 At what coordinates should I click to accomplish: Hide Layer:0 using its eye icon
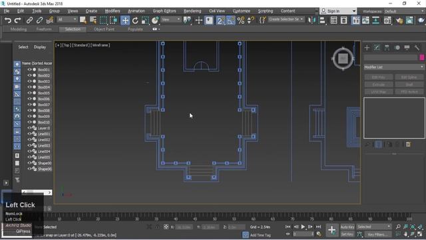pos(29,128)
